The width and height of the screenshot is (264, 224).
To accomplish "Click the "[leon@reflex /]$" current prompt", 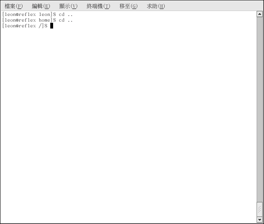I will (x=25, y=26).
